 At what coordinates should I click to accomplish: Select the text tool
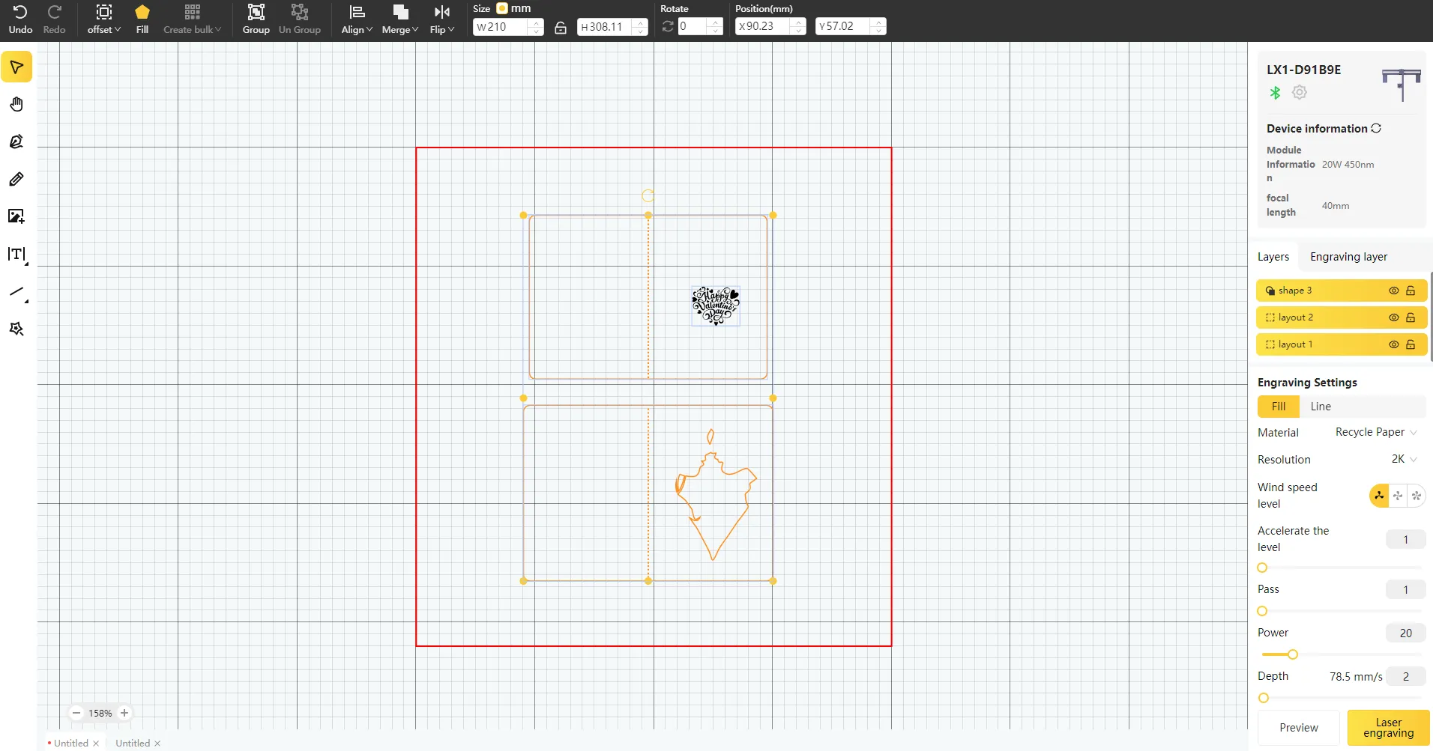tap(16, 255)
